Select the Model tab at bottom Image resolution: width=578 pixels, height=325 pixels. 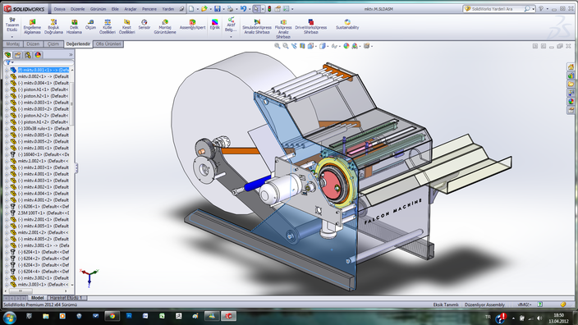(37, 297)
